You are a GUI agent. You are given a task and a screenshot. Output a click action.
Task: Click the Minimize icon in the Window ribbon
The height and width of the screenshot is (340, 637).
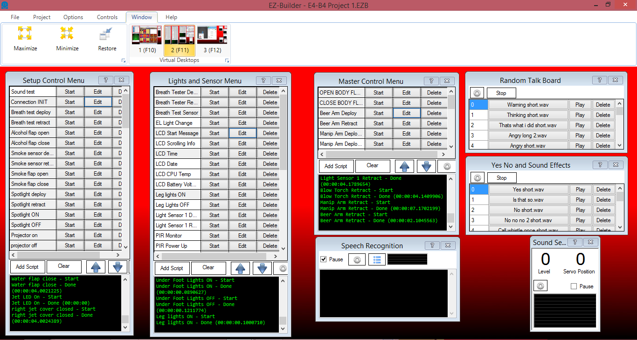point(67,33)
